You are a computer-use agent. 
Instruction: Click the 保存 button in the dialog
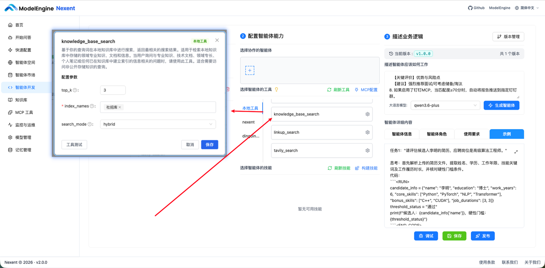[209, 144]
